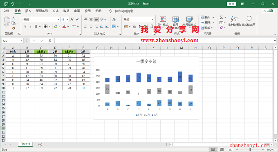
Task: Open the number format dropdown
Action: pos(152,19)
